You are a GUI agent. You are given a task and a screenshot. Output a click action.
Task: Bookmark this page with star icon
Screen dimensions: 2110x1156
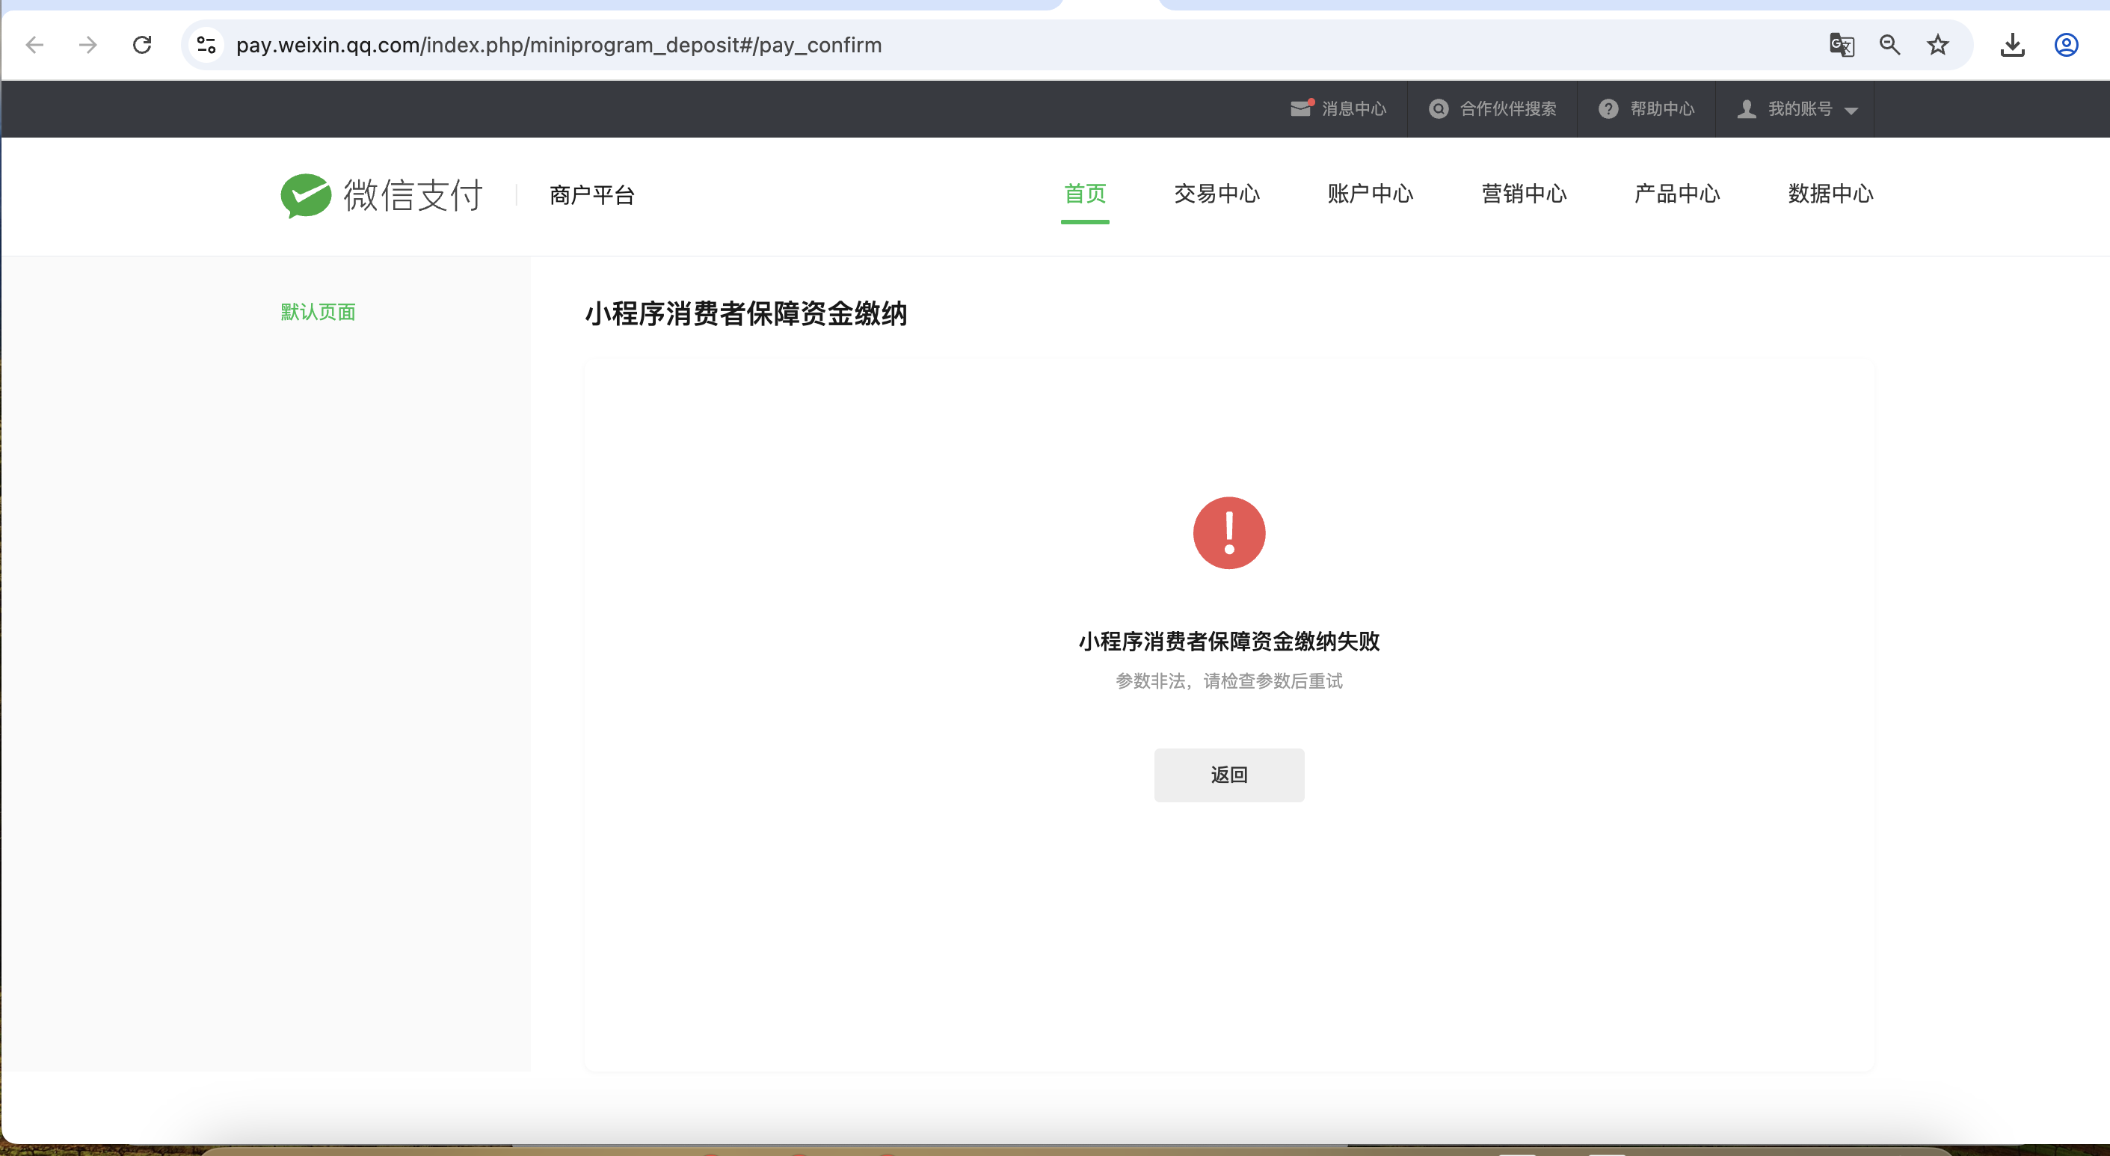[1937, 44]
